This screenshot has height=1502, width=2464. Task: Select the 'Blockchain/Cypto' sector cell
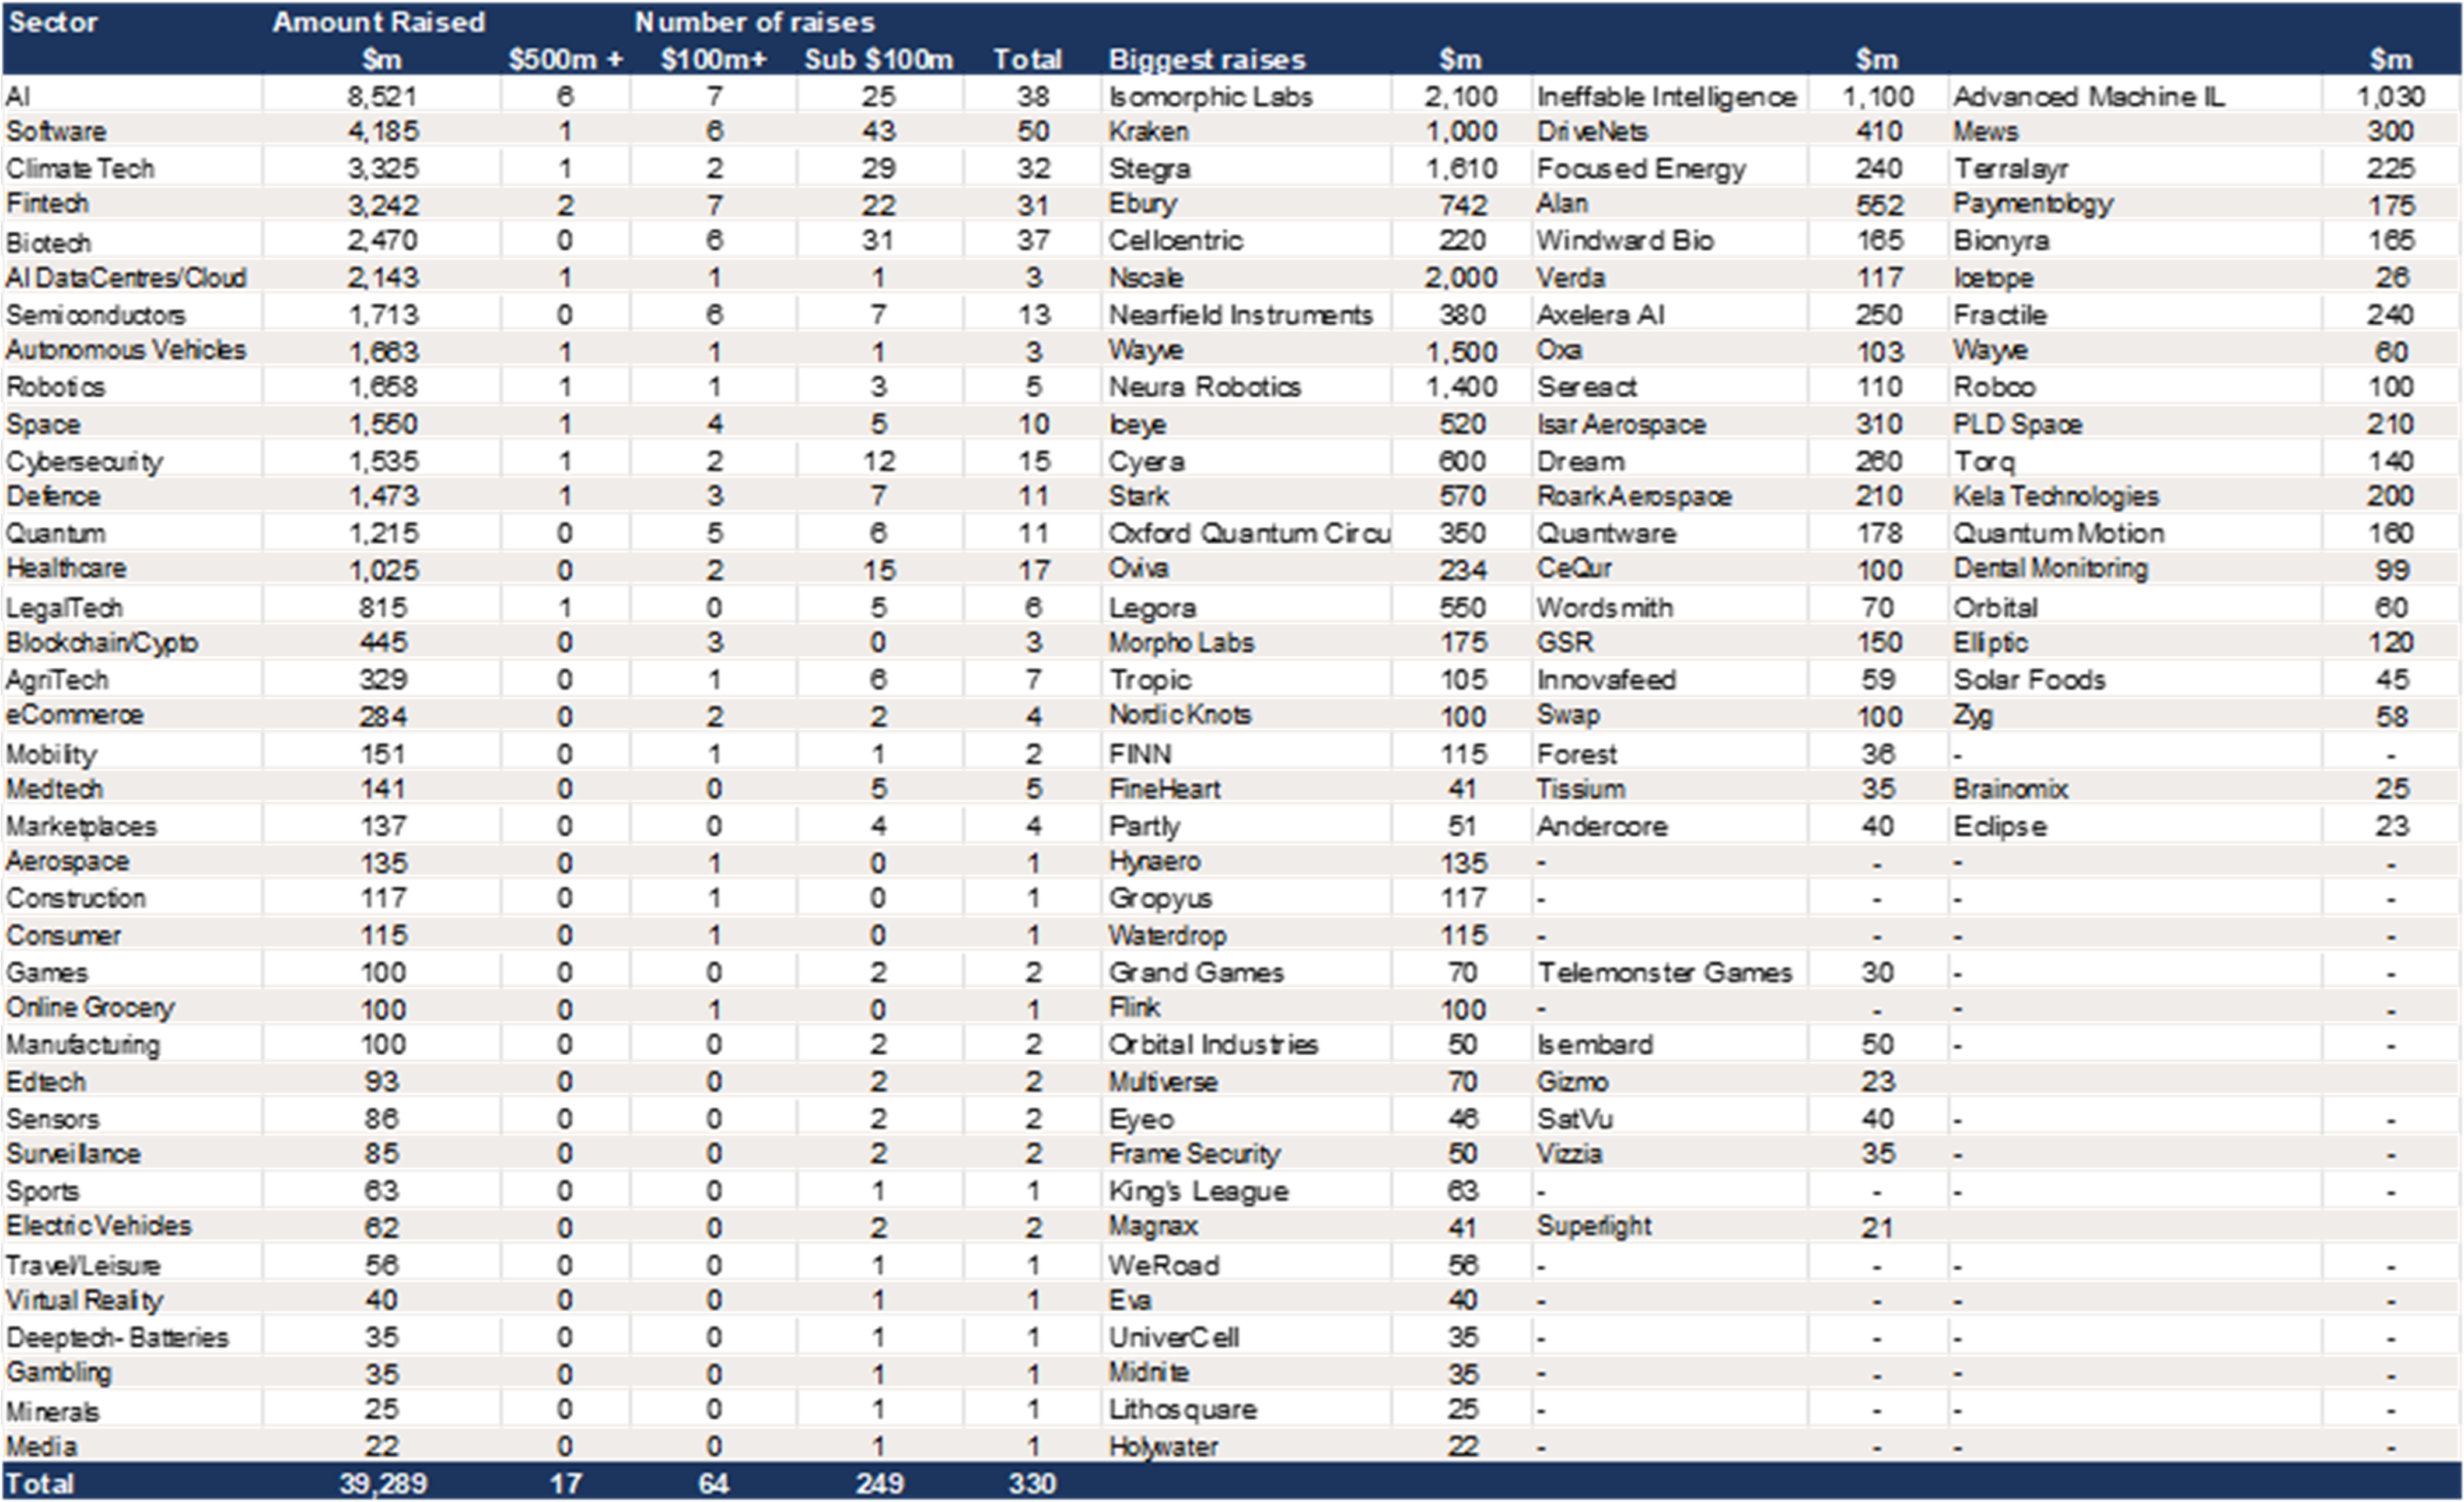pos(101,643)
